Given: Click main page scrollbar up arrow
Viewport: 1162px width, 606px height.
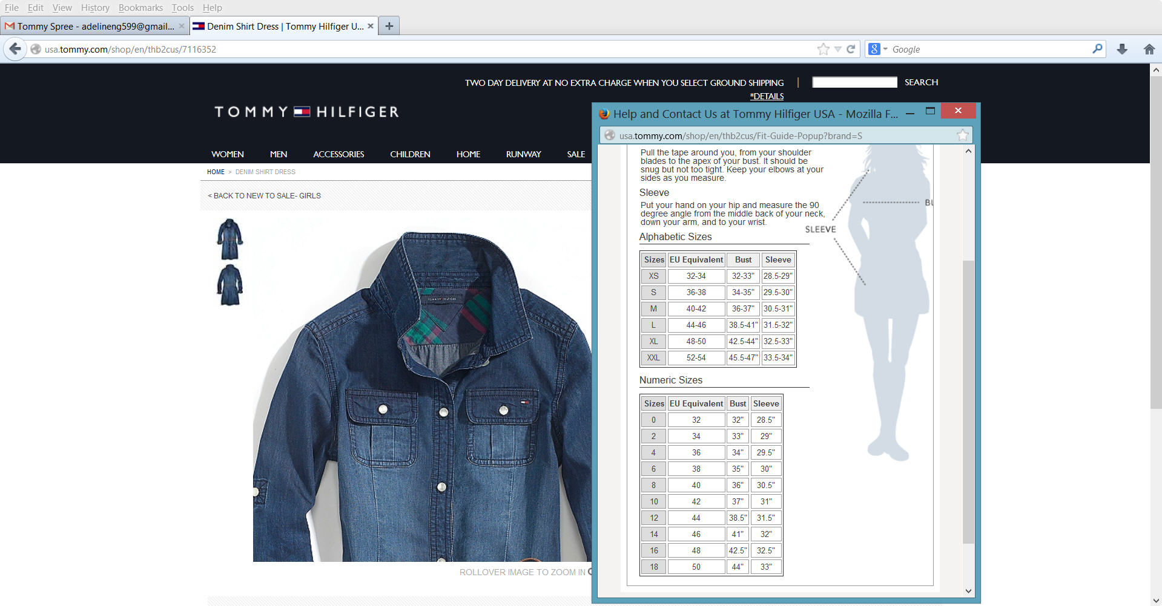Looking at the screenshot, I should (x=1155, y=70).
